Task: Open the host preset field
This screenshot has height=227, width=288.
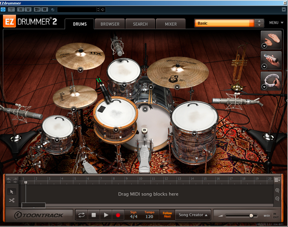Action: [x=77, y=10]
